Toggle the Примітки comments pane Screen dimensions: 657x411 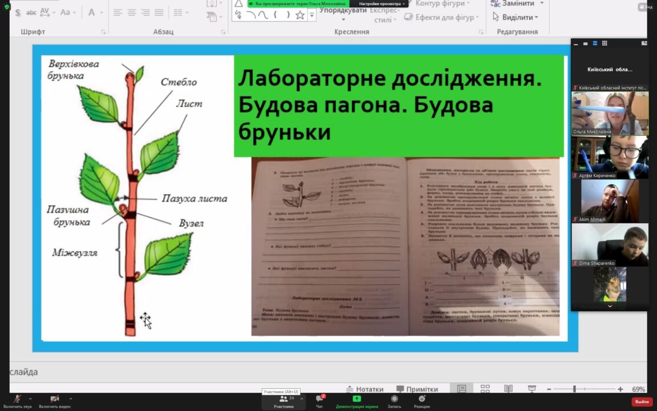[417, 389]
